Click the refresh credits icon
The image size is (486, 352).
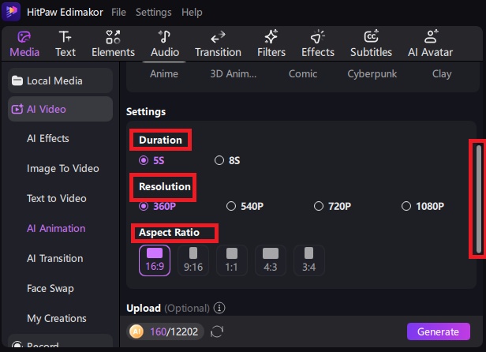point(217,331)
